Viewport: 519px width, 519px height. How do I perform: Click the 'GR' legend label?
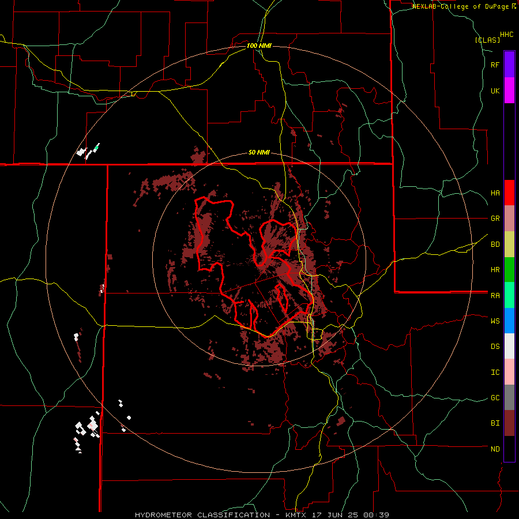(495, 219)
